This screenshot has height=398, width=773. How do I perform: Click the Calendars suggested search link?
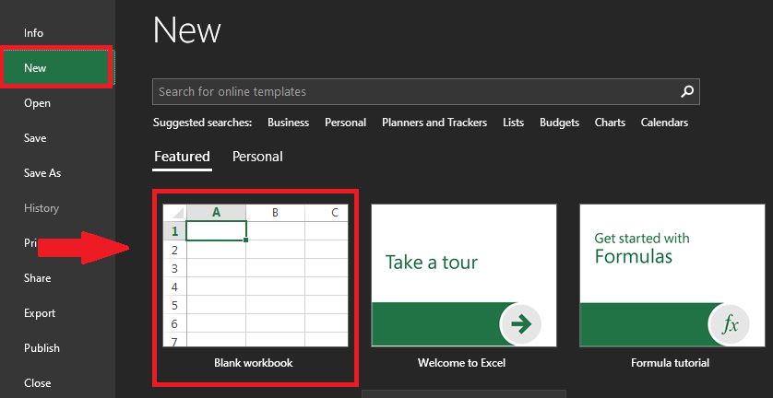[664, 123]
